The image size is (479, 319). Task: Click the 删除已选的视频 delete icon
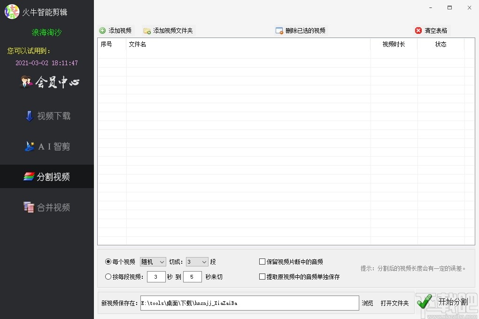pos(279,30)
